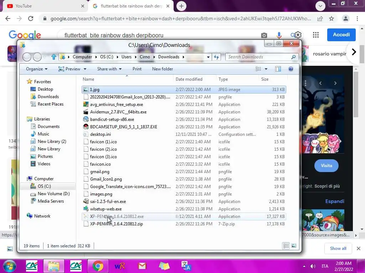The image size is (365, 273).
Task: Expand the arrow after Downloads in address bar
Action: click(x=184, y=57)
